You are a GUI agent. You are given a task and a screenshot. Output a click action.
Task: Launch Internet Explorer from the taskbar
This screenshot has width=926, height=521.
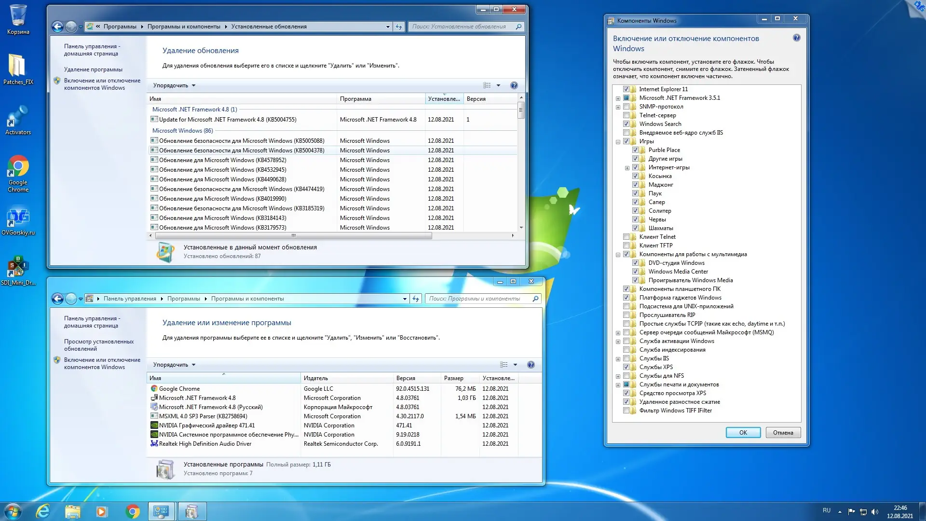(43, 511)
